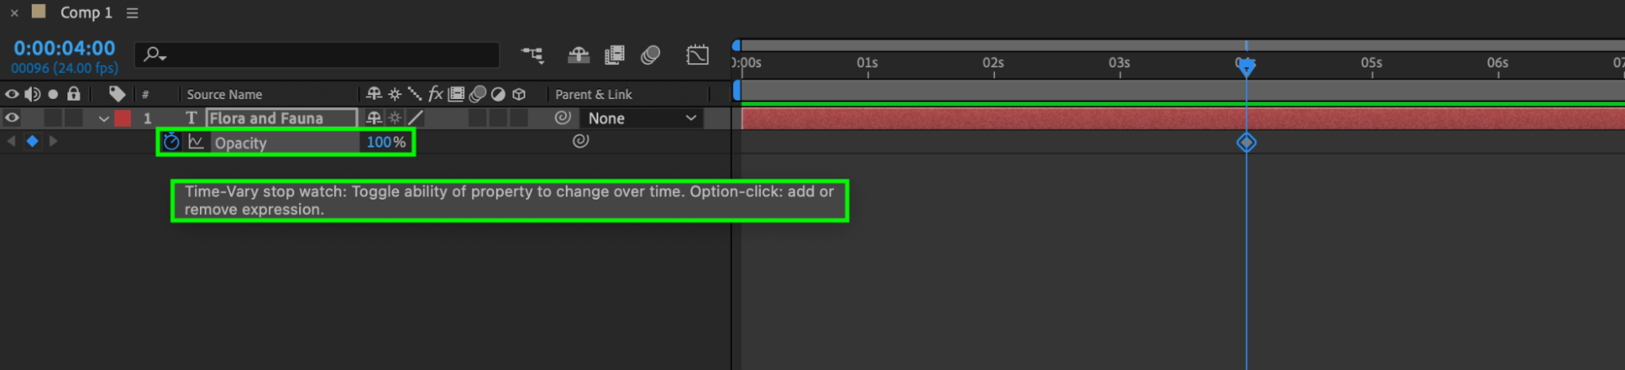Select the Comp 1 timeline tab
This screenshot has height=370, width=1625.
[x=85, y=13]
